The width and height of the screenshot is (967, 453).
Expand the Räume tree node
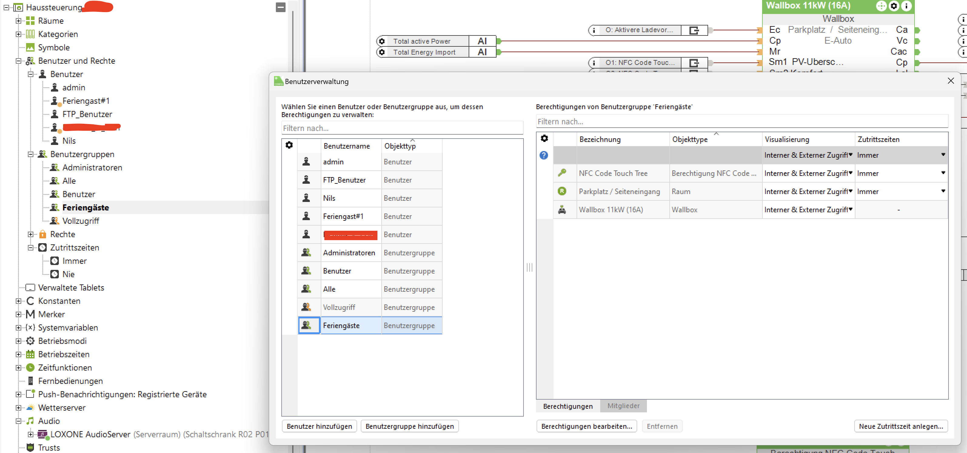point(18,21)
